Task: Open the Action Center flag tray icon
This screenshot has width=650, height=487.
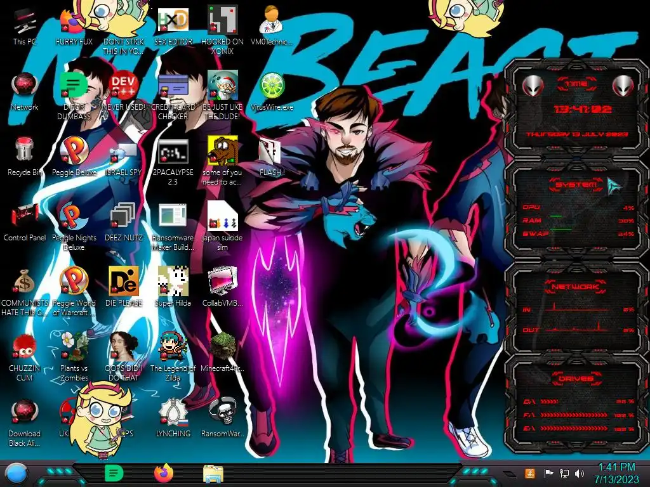Action: [548, 473]
